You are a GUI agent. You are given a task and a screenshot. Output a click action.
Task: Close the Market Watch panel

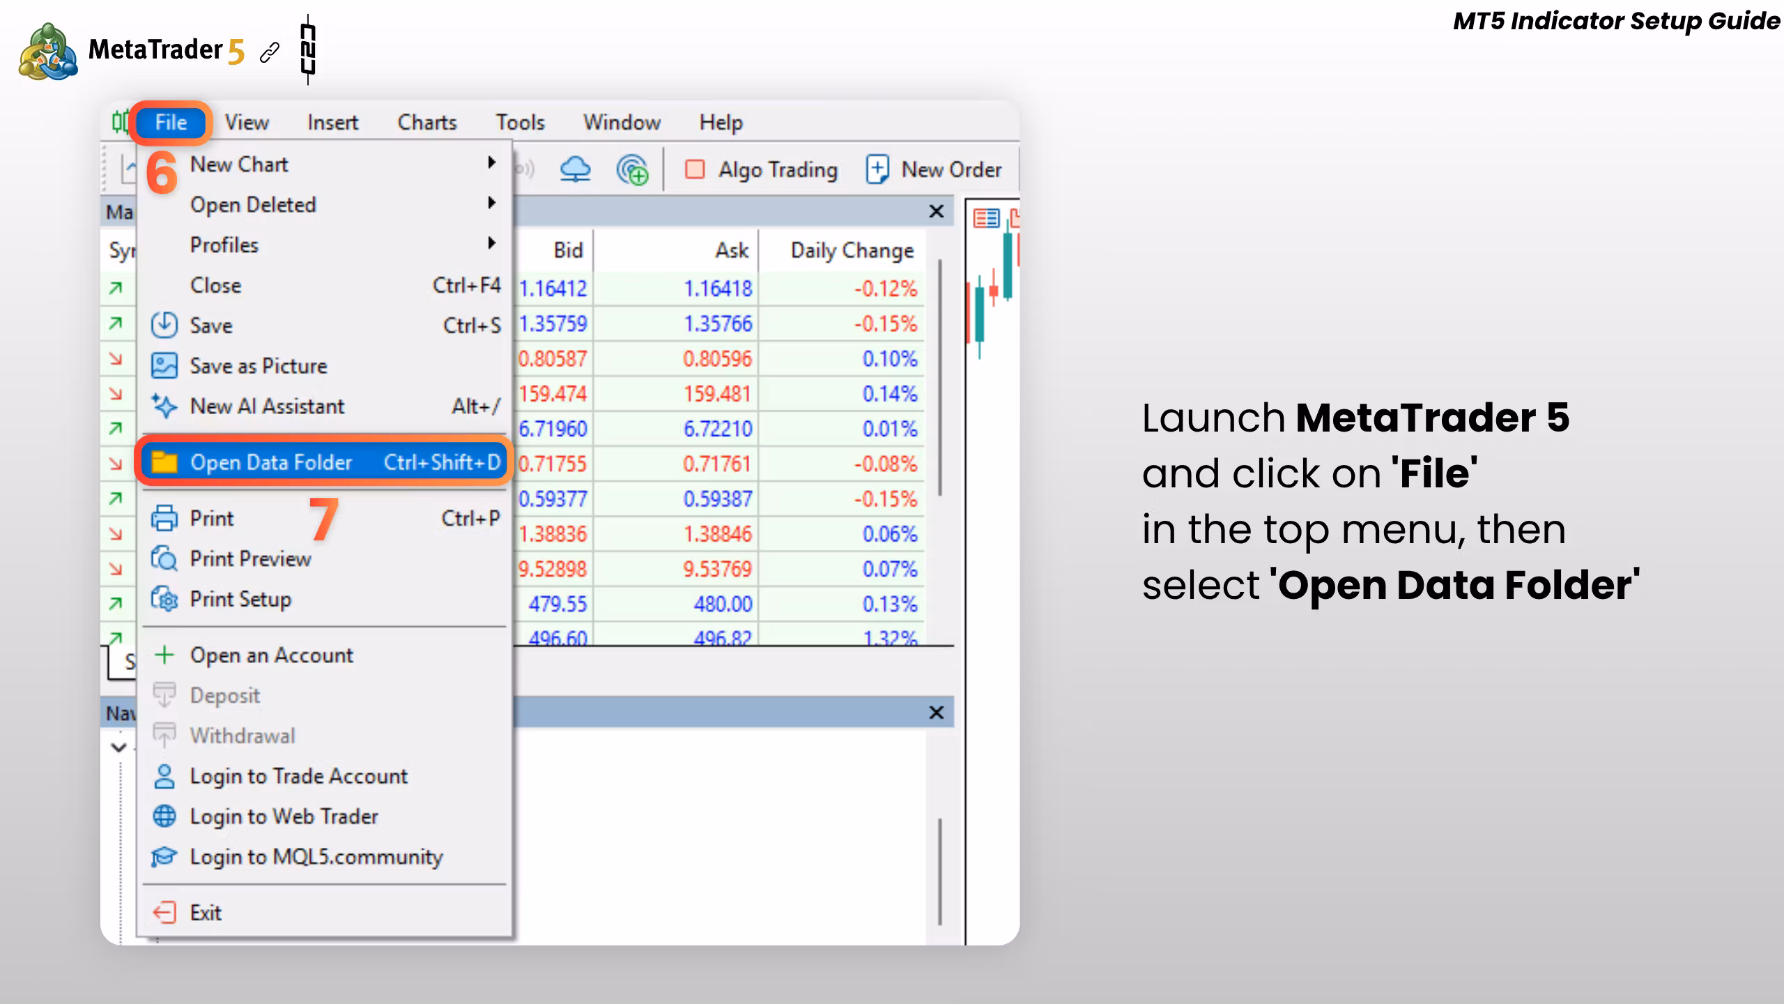click(937, 211)
